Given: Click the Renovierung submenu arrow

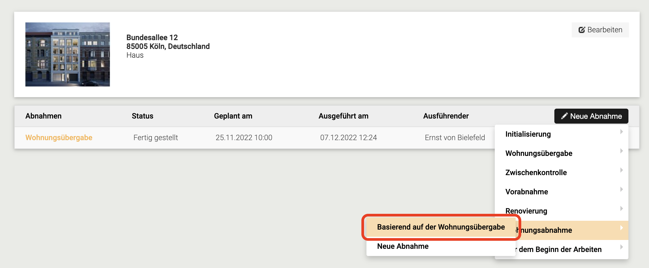Looking at the screenshot, I should 621,208.
